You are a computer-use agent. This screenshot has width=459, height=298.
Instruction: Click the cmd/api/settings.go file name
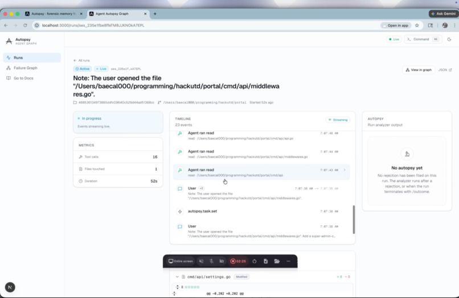click(209, 276)
